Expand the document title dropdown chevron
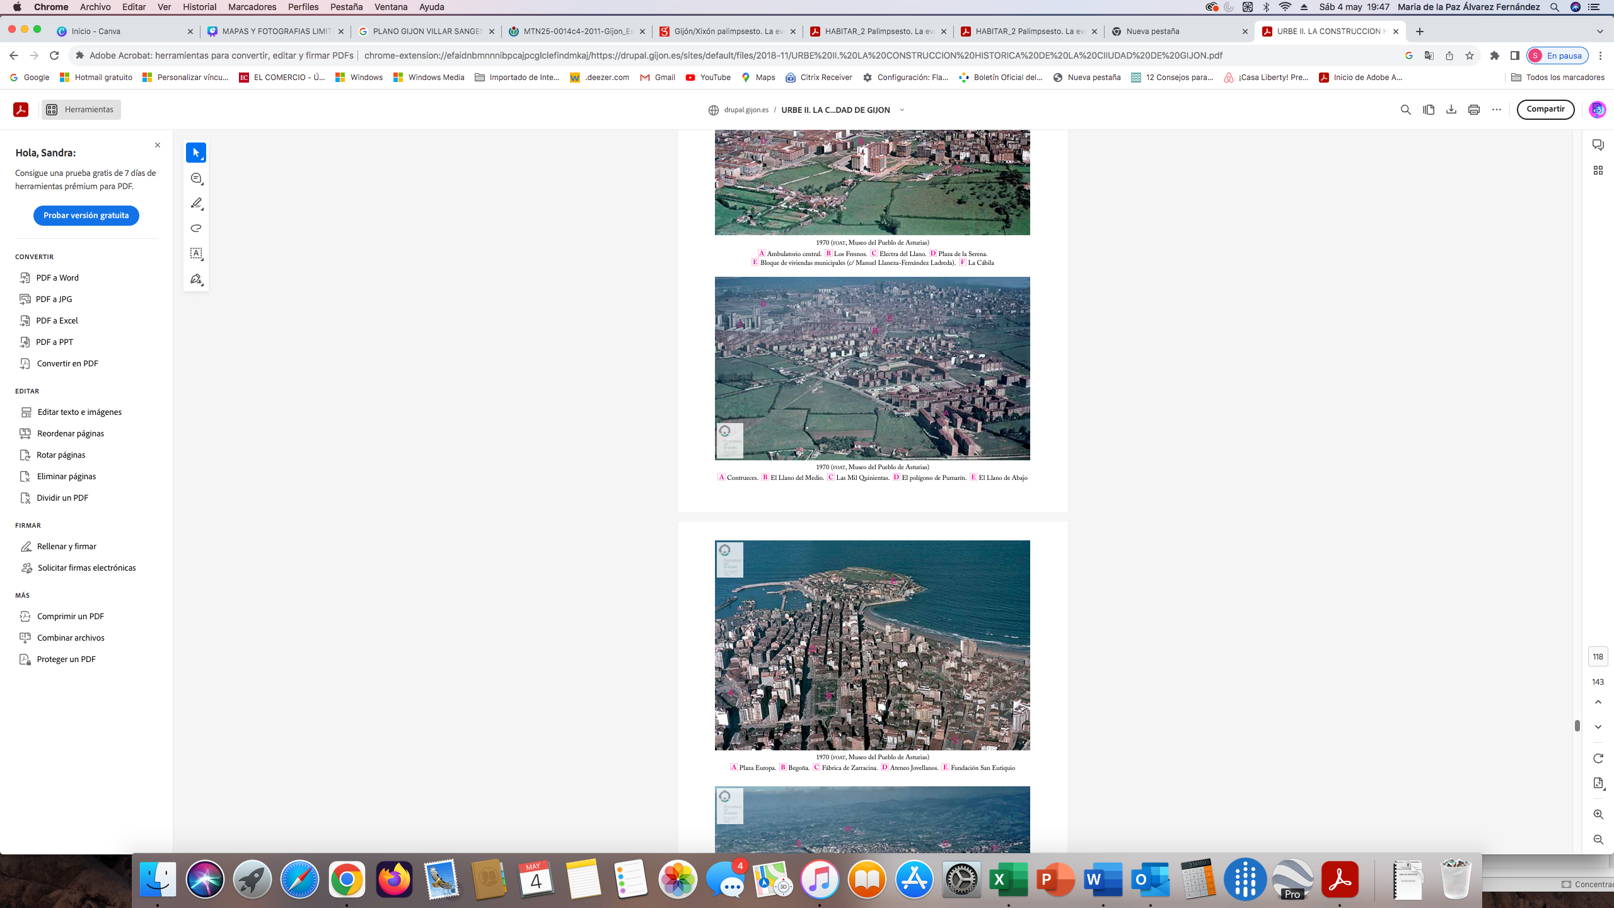This screenshot has width=1614, height=908. [x=902, y=110]
